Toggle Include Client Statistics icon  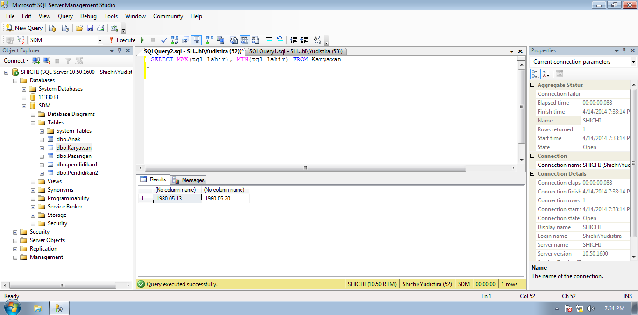point(220,40)
